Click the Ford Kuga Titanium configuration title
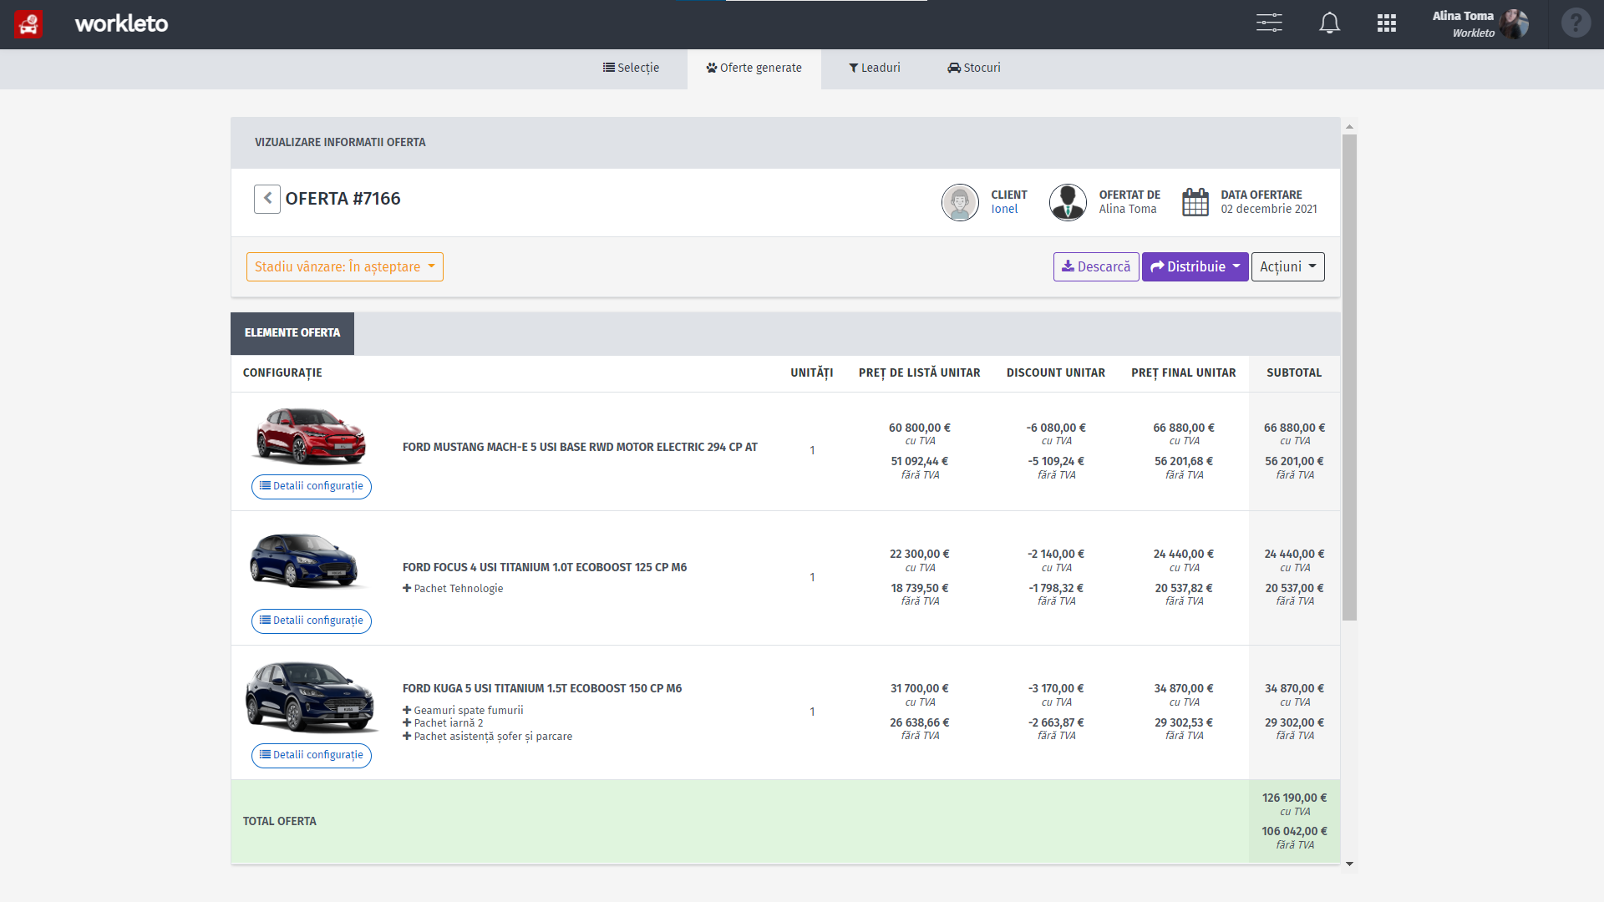This screenshot has height=902, width=1604. [x=542, y=689]
